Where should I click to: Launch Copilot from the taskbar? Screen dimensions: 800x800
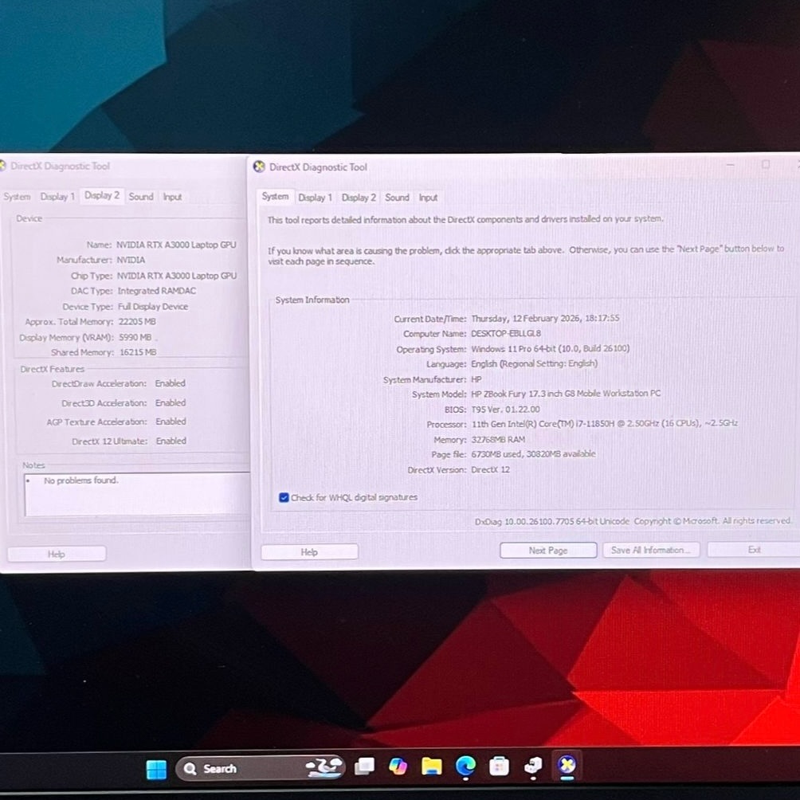[398, 767]
